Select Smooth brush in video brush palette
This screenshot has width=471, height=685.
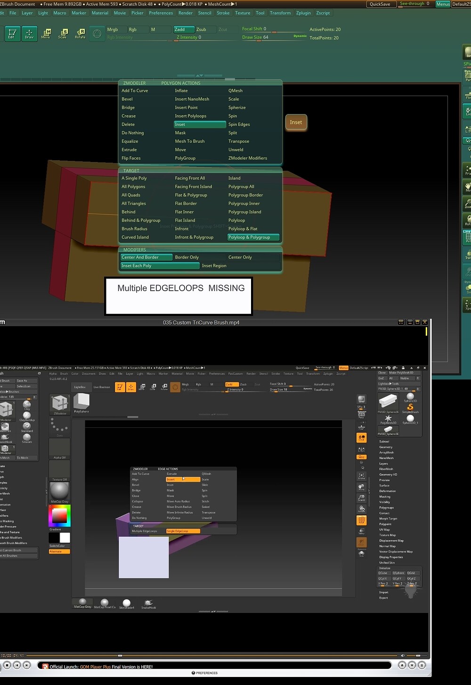coord(27,438)
